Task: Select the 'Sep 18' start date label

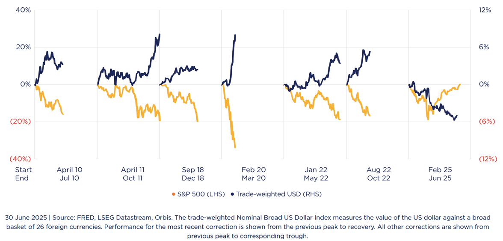Action: pos(192,170)
